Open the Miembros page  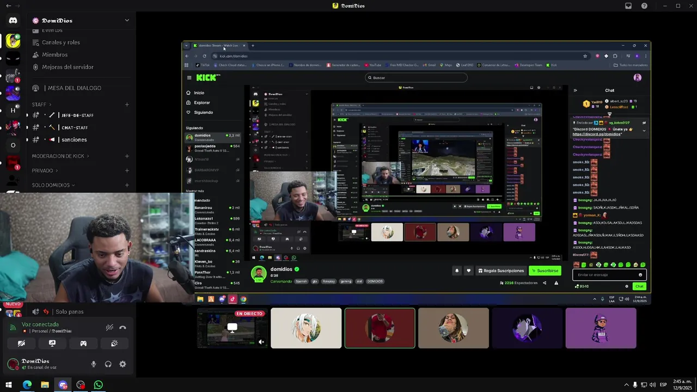[x=54, y=54]
